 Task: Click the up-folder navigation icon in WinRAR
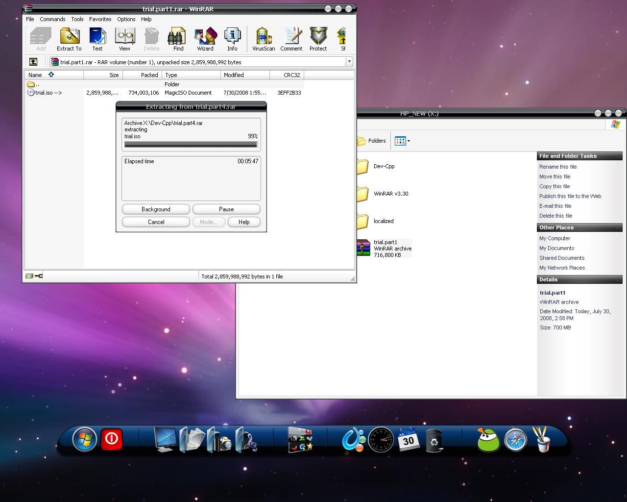[33, 62]
